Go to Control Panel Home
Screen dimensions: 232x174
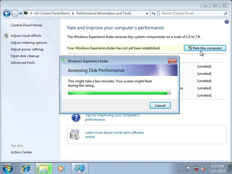(x=26, y=25)
